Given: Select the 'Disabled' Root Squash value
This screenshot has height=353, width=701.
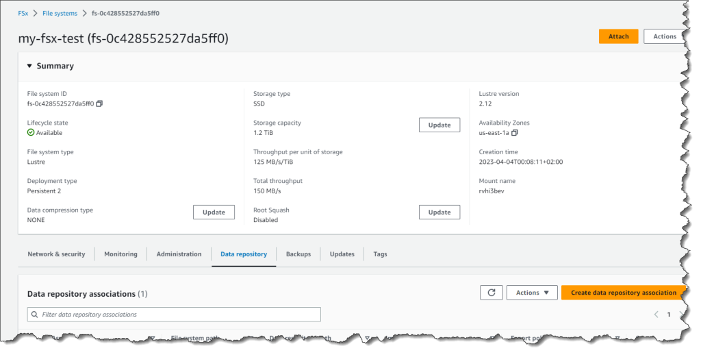Looking at the screenshot, I should point(266,220).
